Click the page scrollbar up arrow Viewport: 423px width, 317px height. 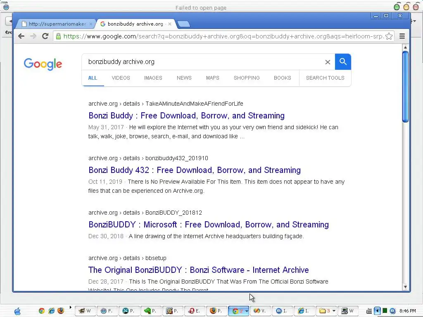405,47
